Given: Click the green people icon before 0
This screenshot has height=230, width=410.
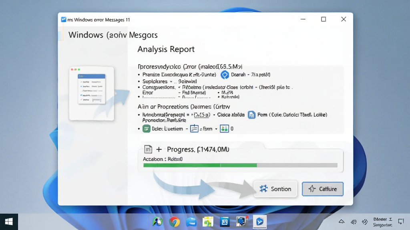Looking at the screenshot, I should [224, 129].
